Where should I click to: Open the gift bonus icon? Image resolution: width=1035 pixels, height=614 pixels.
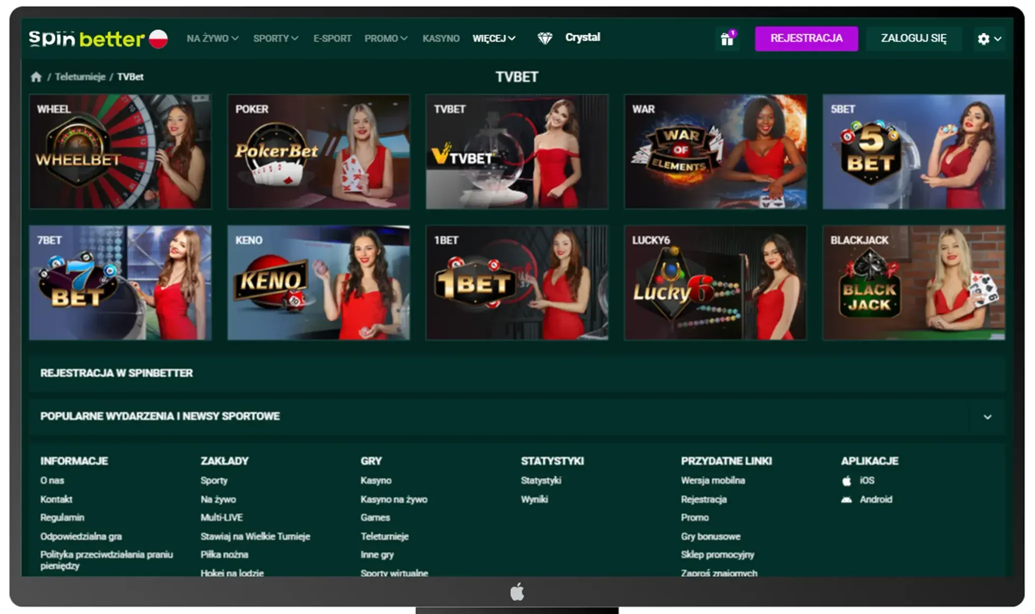coord(727,39)
